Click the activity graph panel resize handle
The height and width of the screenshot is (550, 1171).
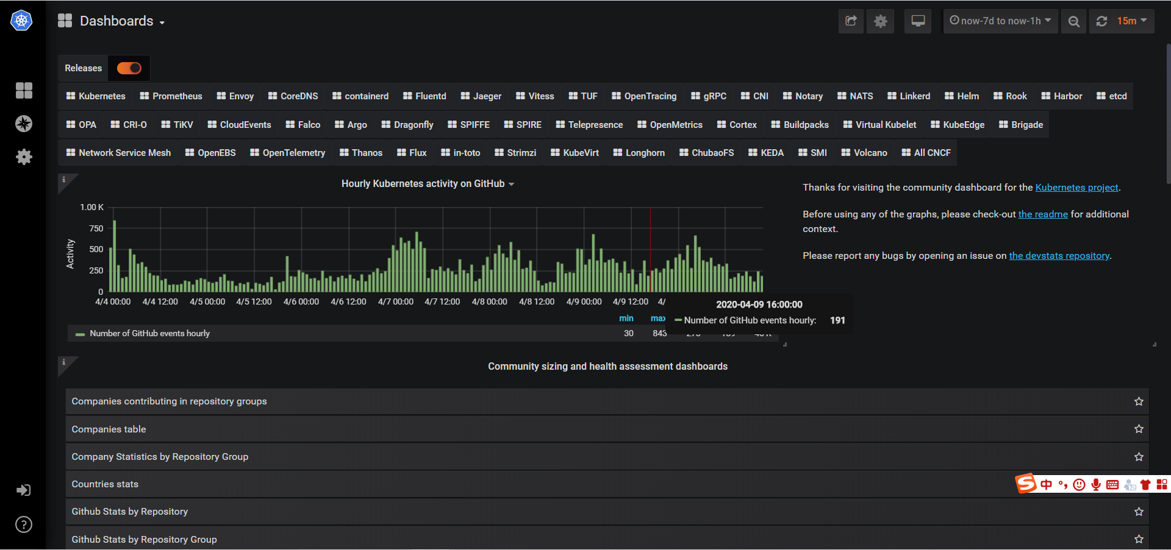(x=785, y=345)
